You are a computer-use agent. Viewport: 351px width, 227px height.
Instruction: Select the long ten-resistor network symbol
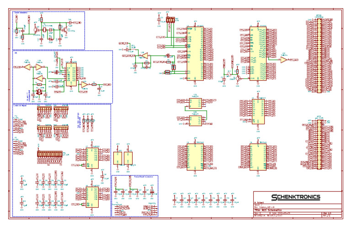tap(49, 154)
